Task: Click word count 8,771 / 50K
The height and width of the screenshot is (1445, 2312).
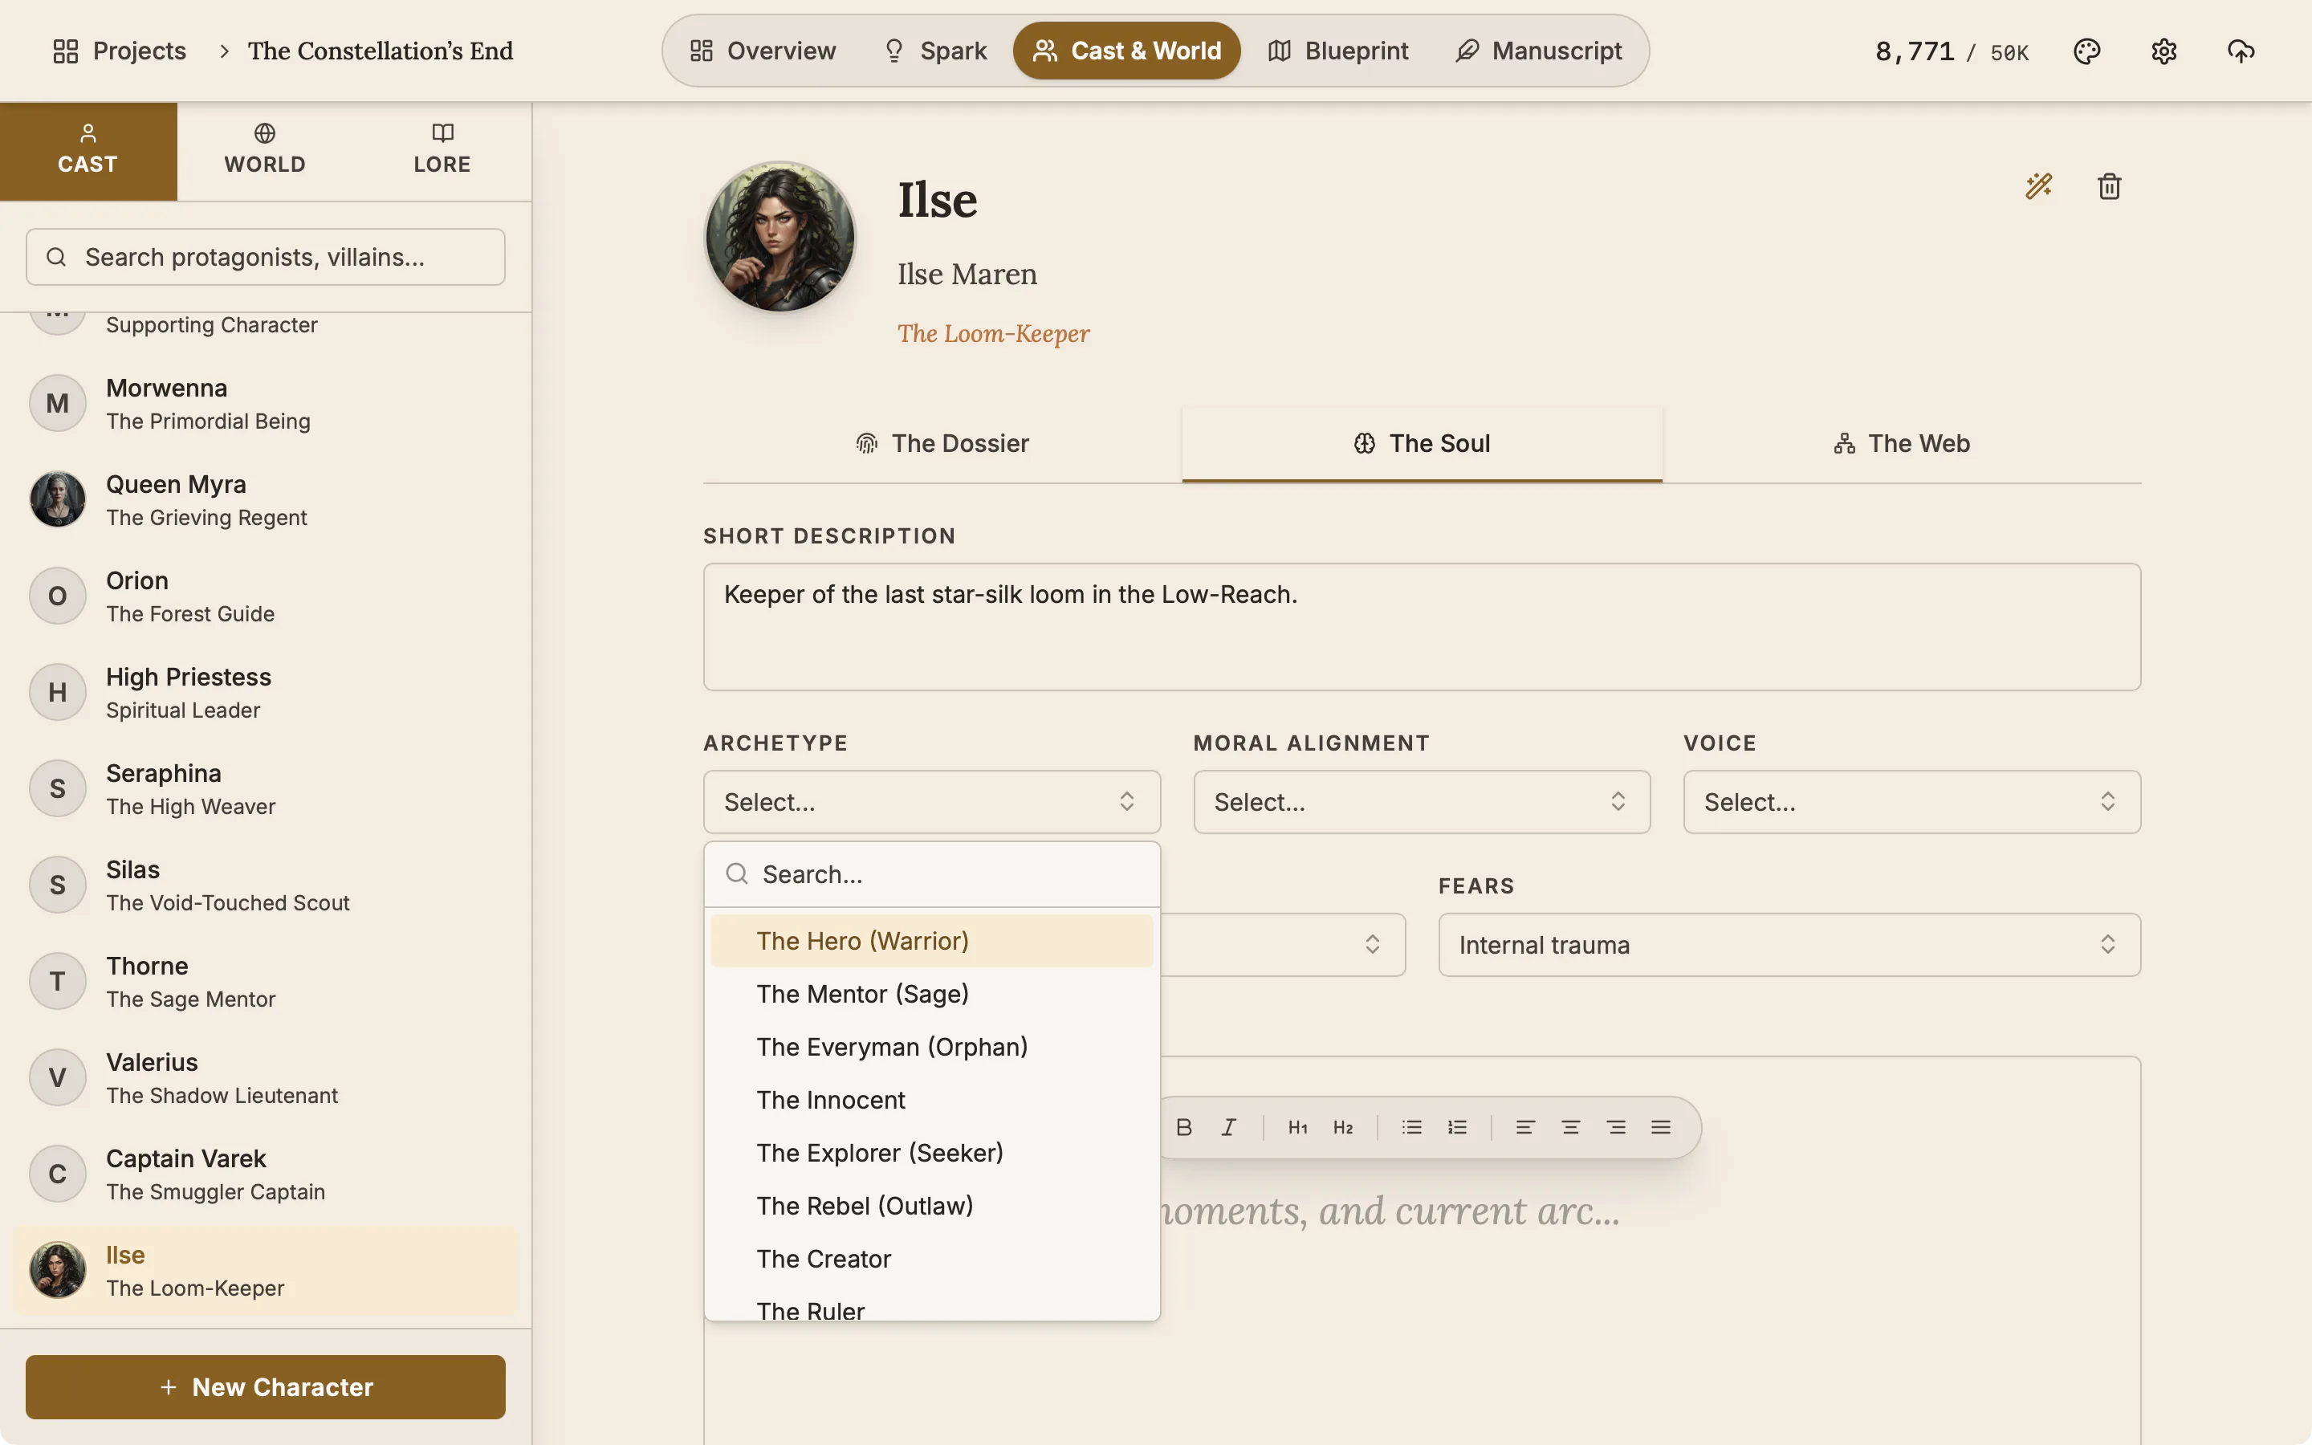Action: point(1952,51)
